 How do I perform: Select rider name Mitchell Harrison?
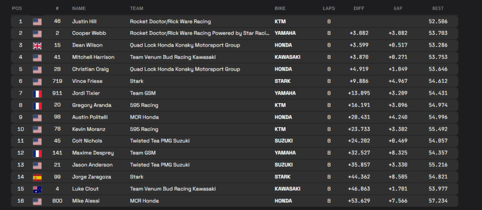(93, 57)
